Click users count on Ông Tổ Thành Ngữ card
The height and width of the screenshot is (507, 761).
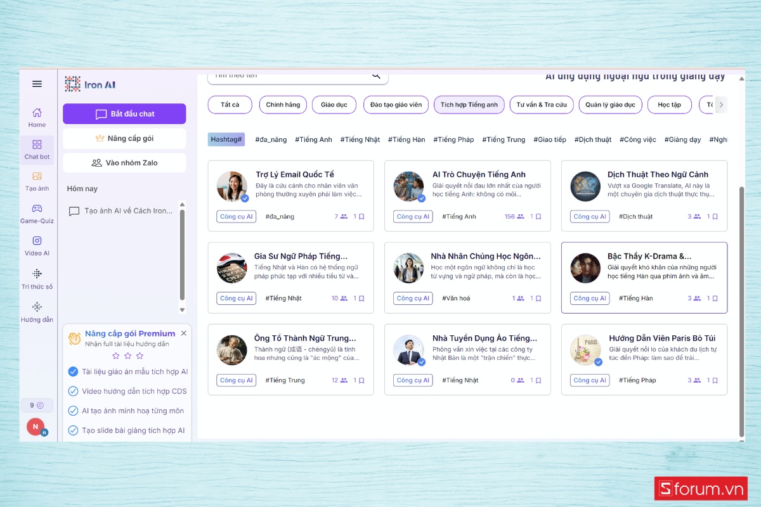pyautogui.click(x=339, y=381)
